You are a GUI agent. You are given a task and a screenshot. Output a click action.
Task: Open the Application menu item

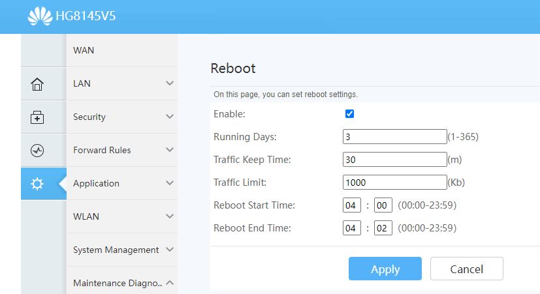tap(96, 183)
